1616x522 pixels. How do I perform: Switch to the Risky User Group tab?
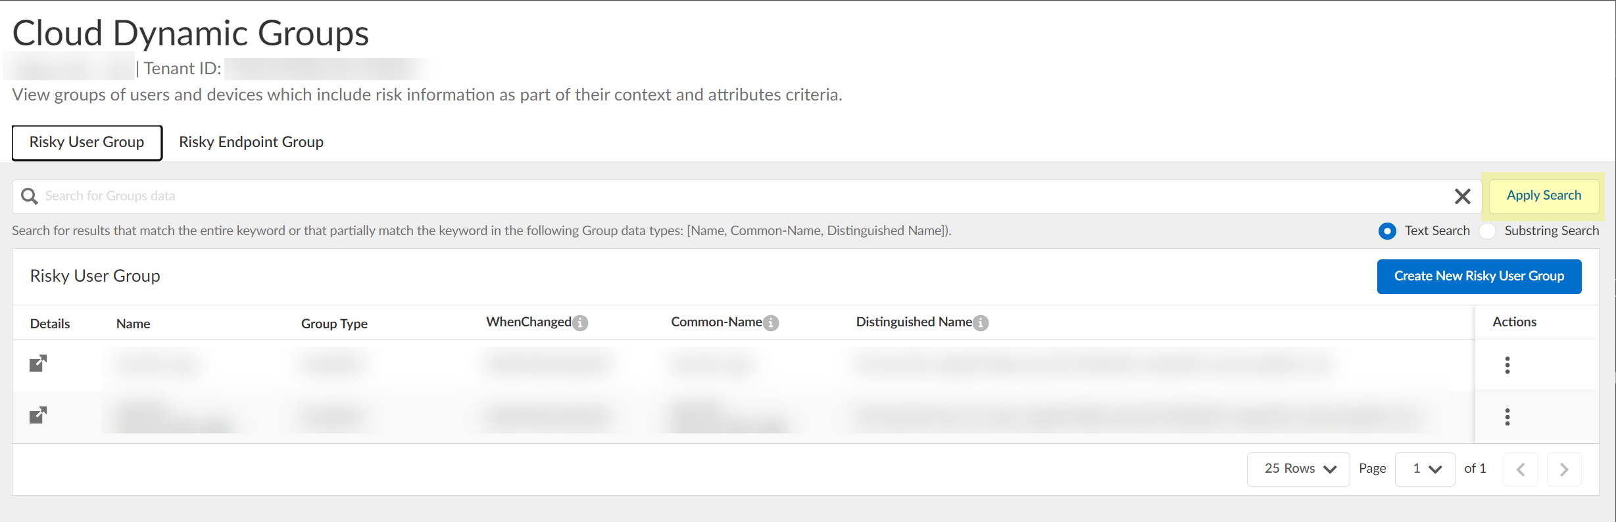pos(87,142)
